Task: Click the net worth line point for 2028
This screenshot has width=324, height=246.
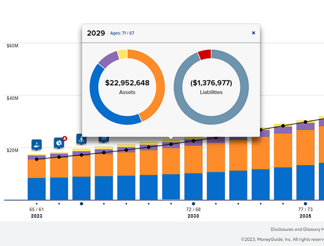Action: 148,147
